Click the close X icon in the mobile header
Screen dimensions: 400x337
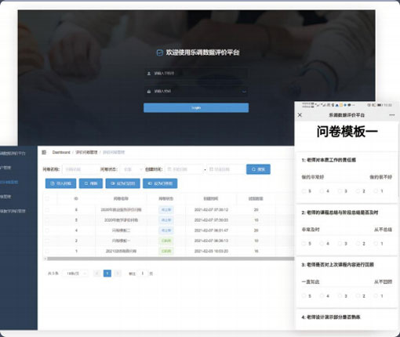click(x=300, y=115)
